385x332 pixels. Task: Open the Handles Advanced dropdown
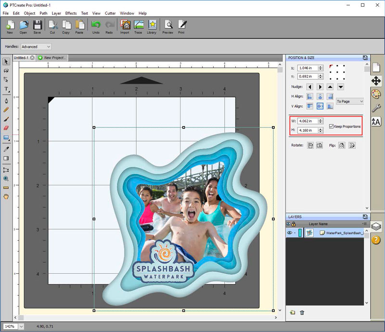click(36, 47)
